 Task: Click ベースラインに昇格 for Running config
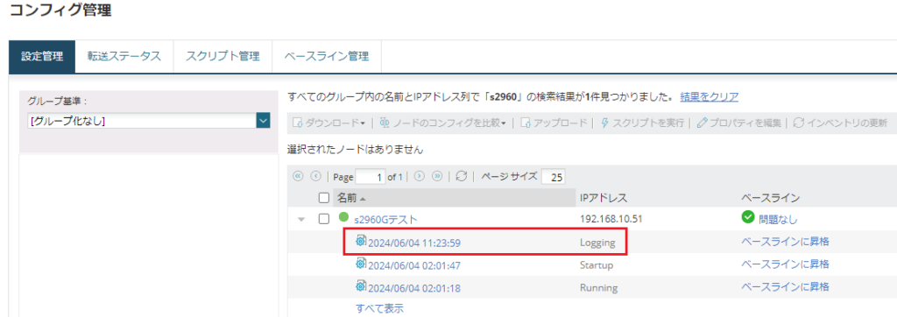point(786,286)
